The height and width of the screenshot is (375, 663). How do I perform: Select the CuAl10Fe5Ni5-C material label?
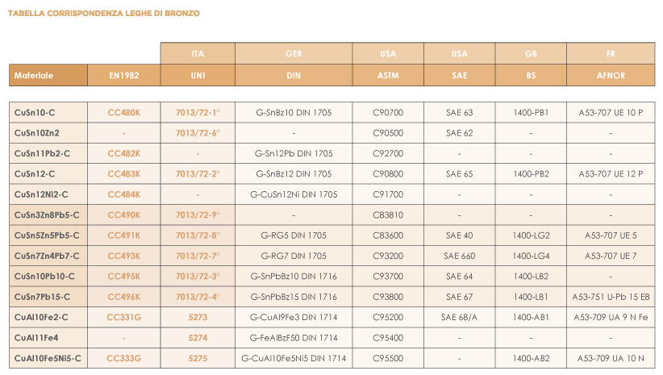pyautogui.click(x=48, y=358)
